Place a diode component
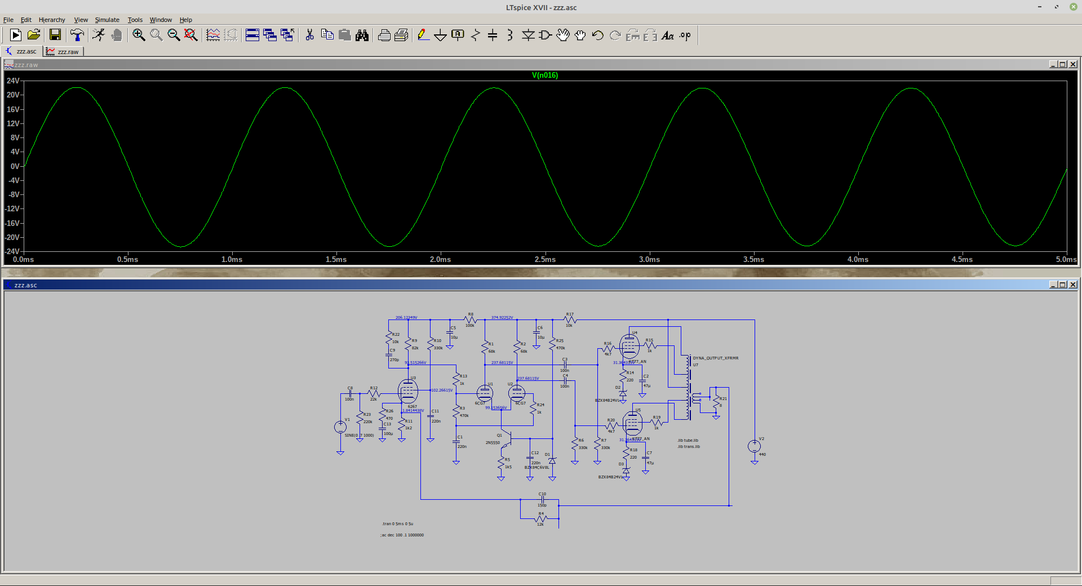The height and width of the screenshot is (586, 1082). pos(528,35)
